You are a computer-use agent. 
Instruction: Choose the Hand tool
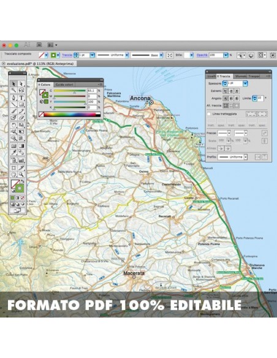13,175
